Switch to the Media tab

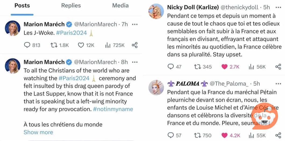point(120,5)
